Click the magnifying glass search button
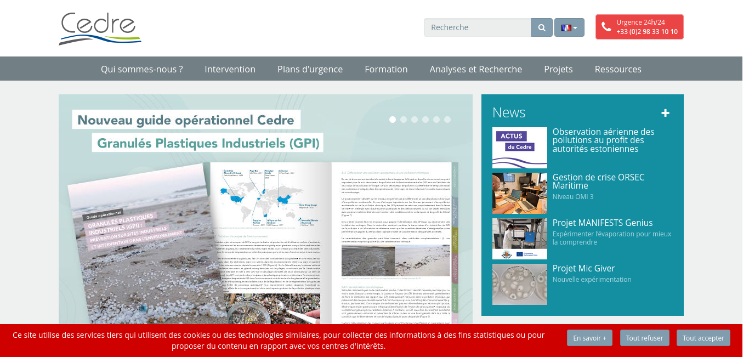Viewport: 749px width, 357px height. point(542,27)
